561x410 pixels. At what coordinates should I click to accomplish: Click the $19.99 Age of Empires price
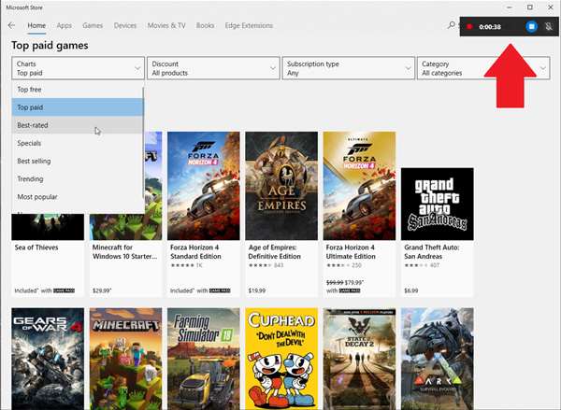coord(257,290)
